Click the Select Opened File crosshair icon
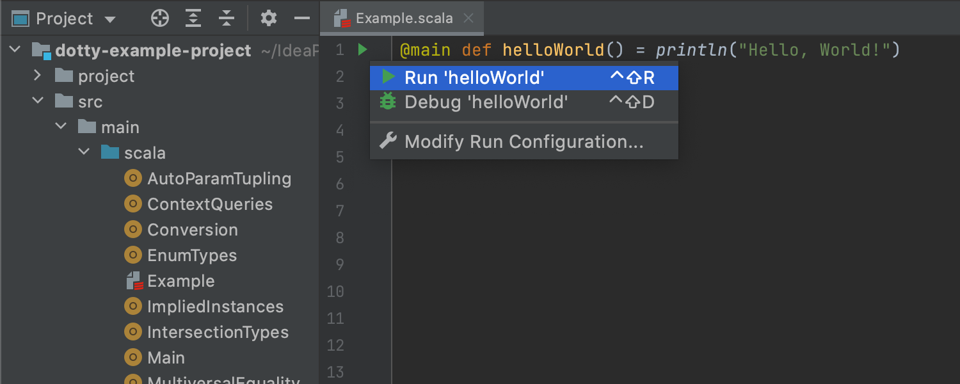The height and width of the screenshot is (384, 960). coord(159,19)
